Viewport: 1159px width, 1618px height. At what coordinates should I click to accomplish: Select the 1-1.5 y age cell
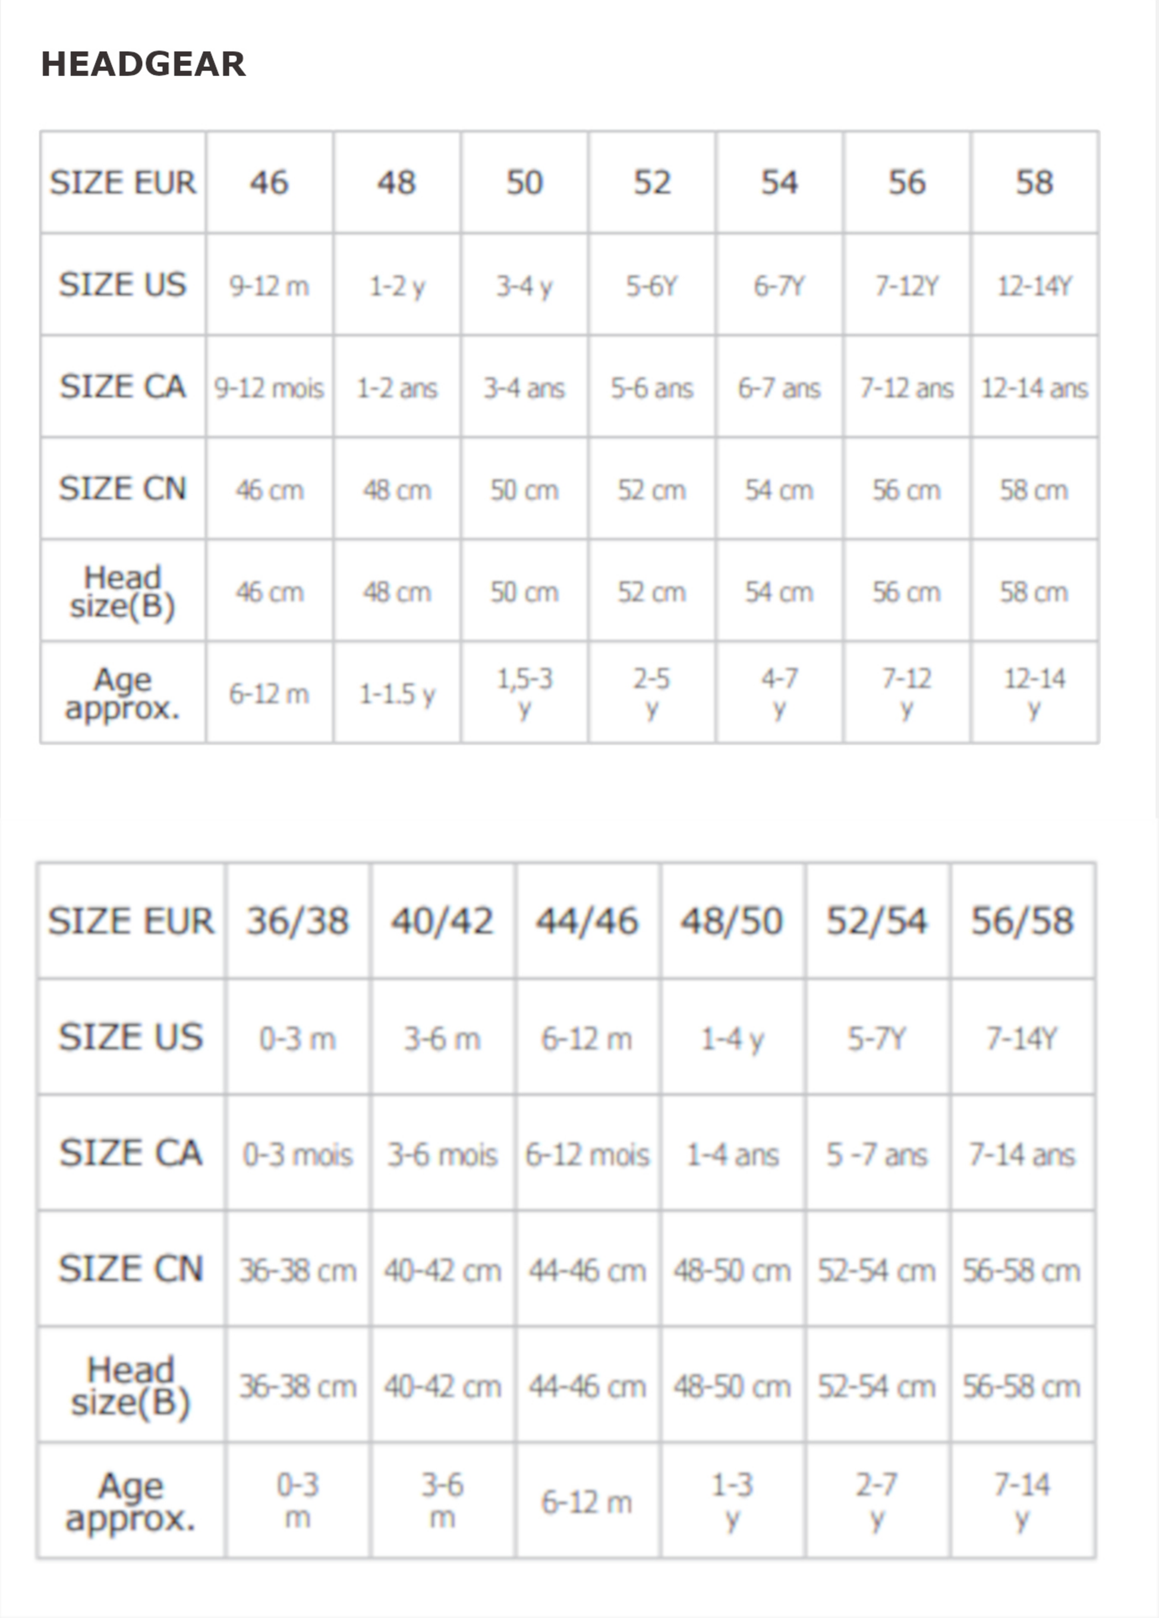(396, 694)
